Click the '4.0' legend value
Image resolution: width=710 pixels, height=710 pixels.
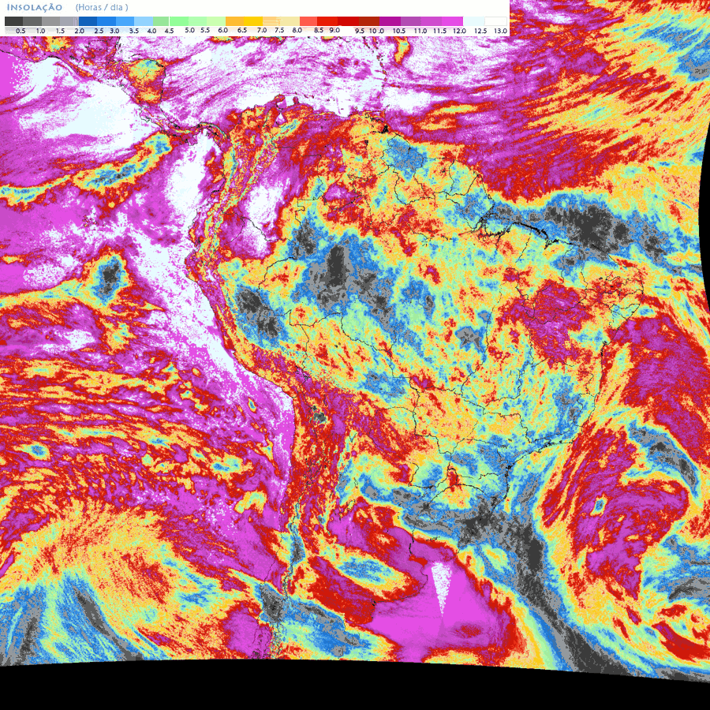coord(151,31)
